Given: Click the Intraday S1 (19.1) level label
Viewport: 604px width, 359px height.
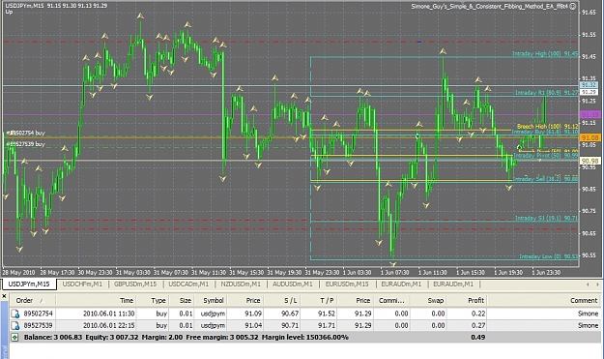Looking at the screenshot, I should coord(546,219).
